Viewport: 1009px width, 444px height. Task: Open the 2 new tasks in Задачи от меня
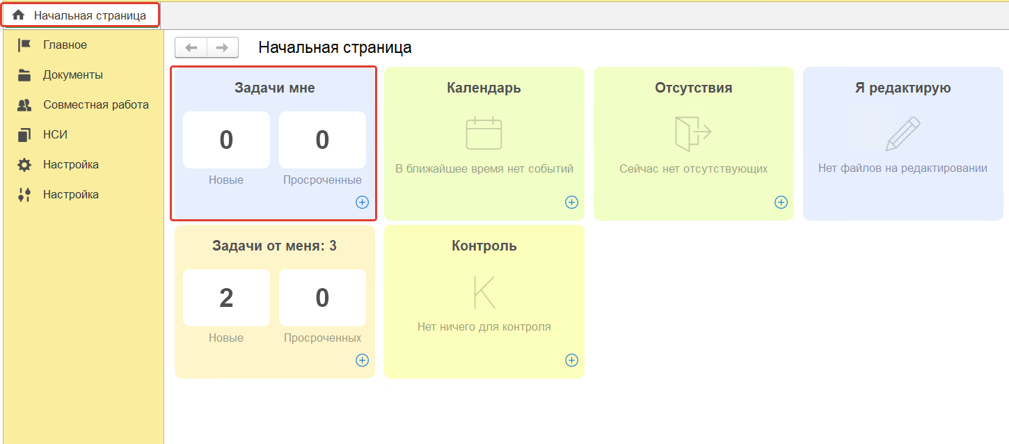[x=226, y=298]
